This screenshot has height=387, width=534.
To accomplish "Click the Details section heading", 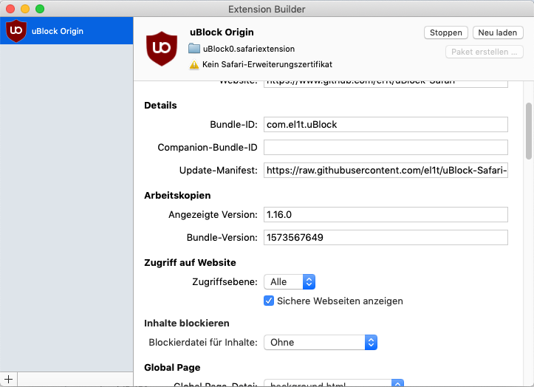I will [x=160, y=106].
